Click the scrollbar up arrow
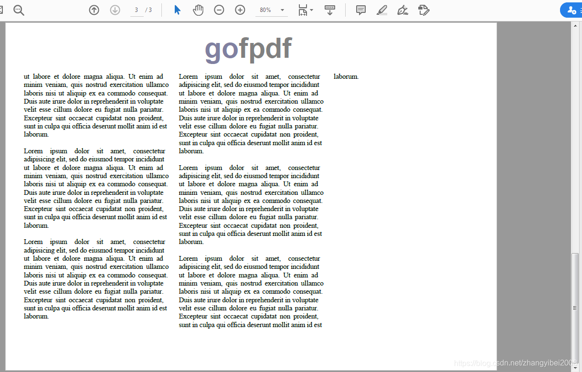Image resolution: width=582 pixels, height=372 pixels. [x=575, y=25]
